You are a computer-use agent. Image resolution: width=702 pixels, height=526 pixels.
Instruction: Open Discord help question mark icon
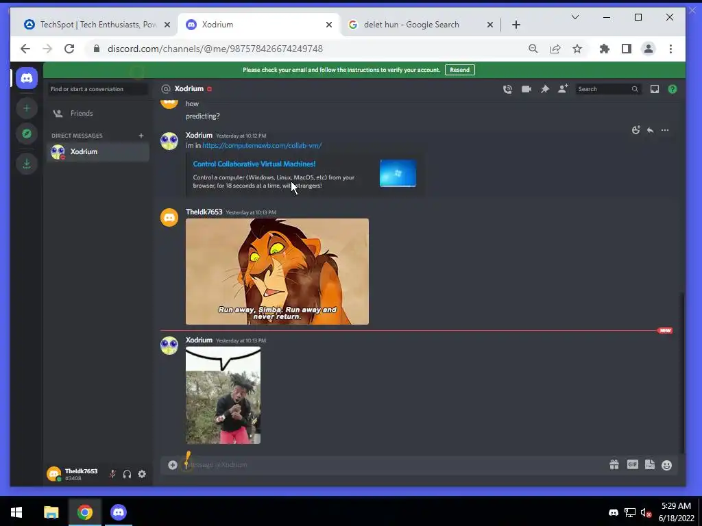tap(672, 89)
